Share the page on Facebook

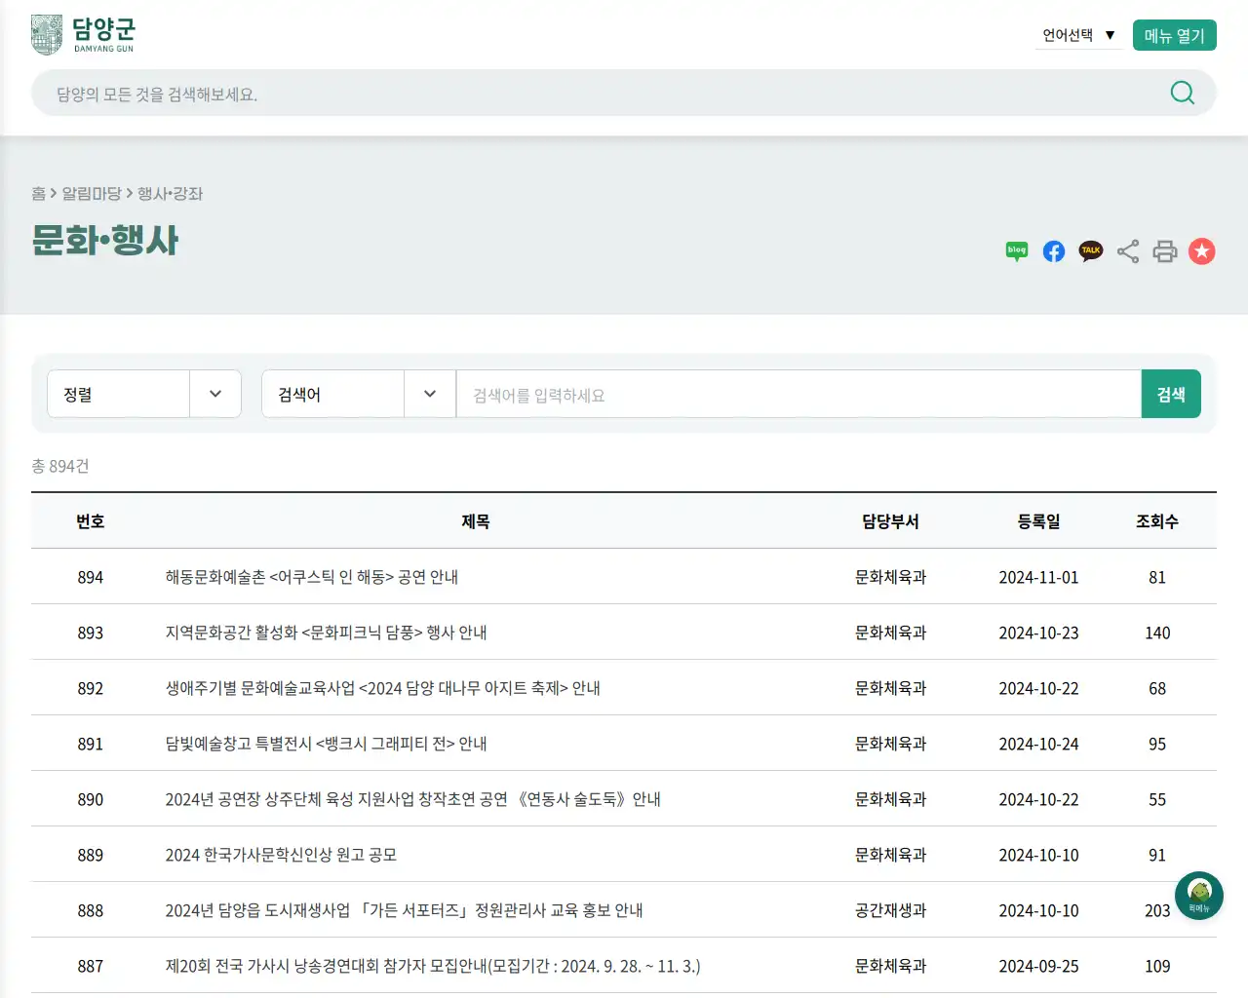[1053, 251]
